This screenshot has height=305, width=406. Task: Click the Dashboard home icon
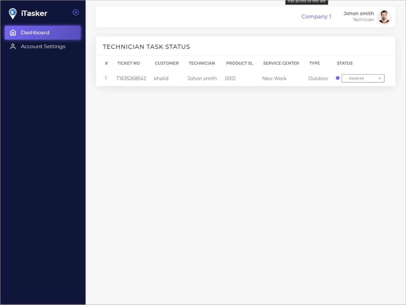click(13, 33)
